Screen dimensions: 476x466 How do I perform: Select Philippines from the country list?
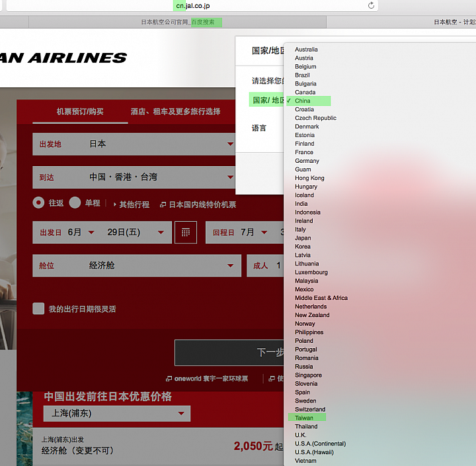pos(309,332)
